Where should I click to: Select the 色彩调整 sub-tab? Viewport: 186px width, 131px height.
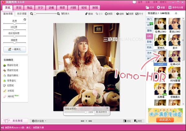point(22,14)
